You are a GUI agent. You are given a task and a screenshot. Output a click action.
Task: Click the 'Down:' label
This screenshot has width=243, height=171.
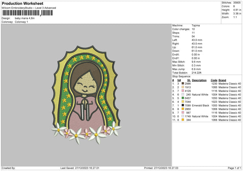click(176, 51)
